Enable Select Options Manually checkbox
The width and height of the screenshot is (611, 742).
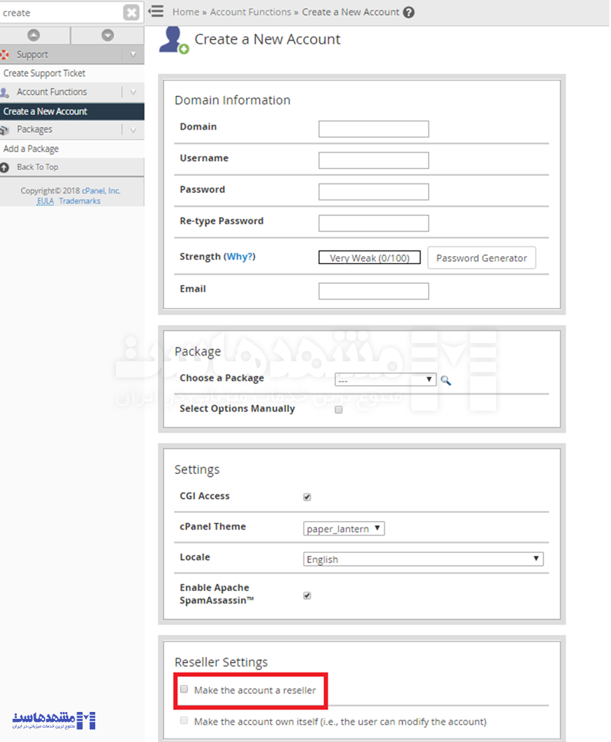click(338, 410)
